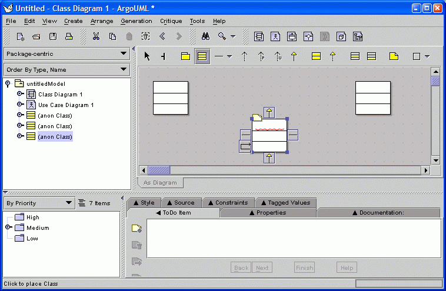The image size is (446, 291).
Task: Open the association type dropdown arrow
Action: 229,56
